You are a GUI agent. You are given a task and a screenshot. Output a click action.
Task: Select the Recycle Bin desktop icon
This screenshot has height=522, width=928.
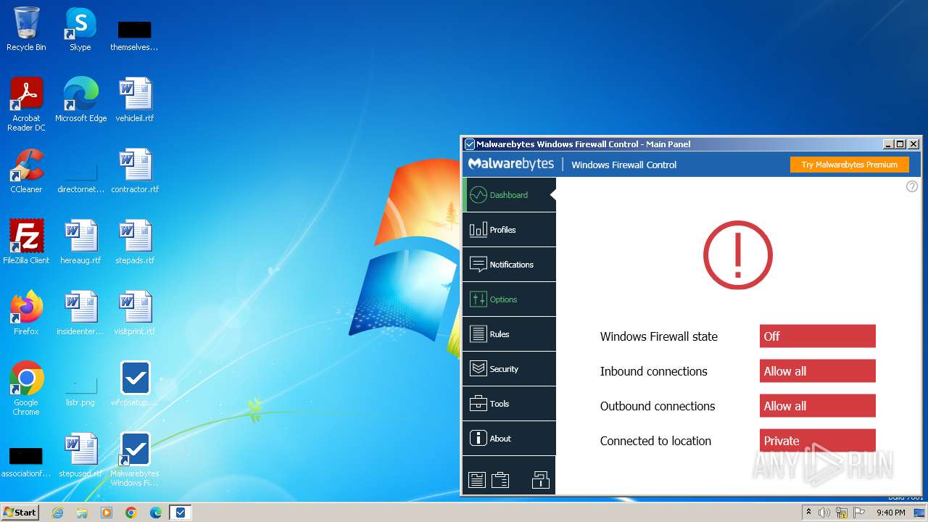pos(26,30)
